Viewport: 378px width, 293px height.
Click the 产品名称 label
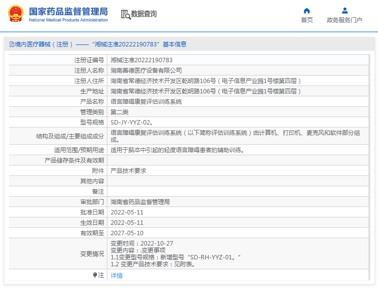point(92,101)
